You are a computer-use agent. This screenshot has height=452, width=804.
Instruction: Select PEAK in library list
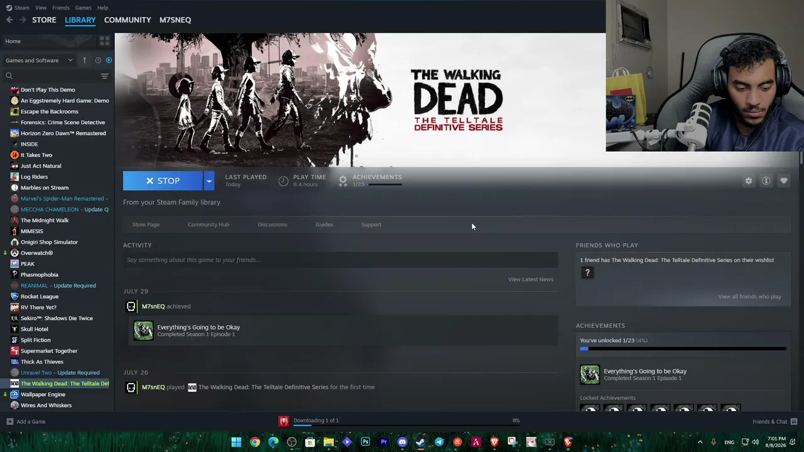(x=28, y=264)
